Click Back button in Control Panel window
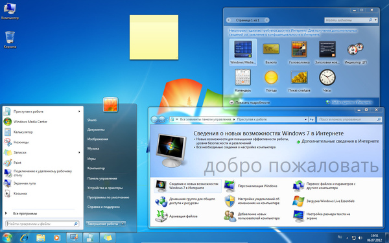Viewport: 389px width, 243px height. coord(154,119)
